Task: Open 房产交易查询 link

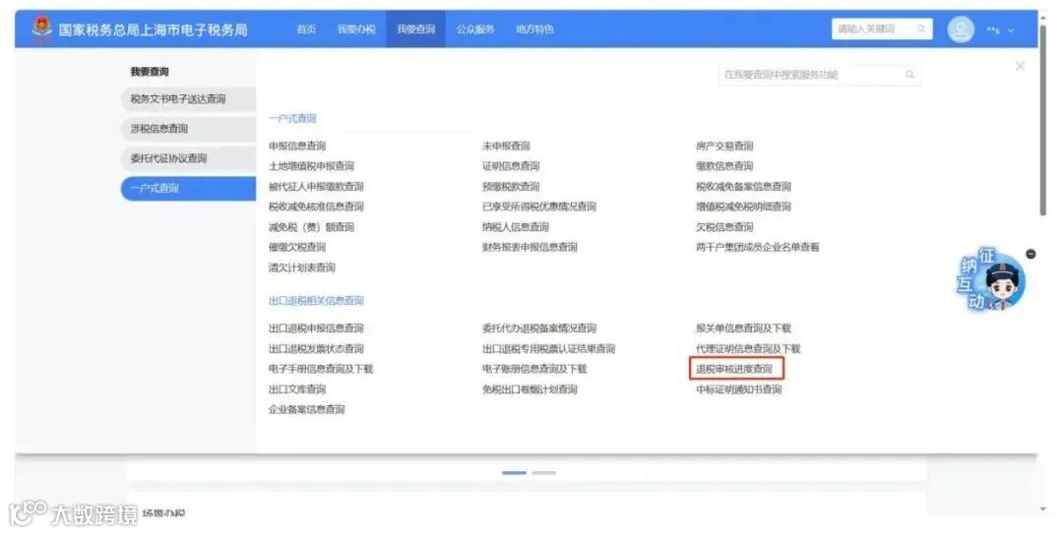Action: pyautogui.click(x=724, y=146)
